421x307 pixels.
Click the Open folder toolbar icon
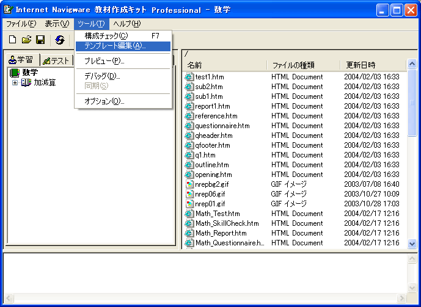26,40
